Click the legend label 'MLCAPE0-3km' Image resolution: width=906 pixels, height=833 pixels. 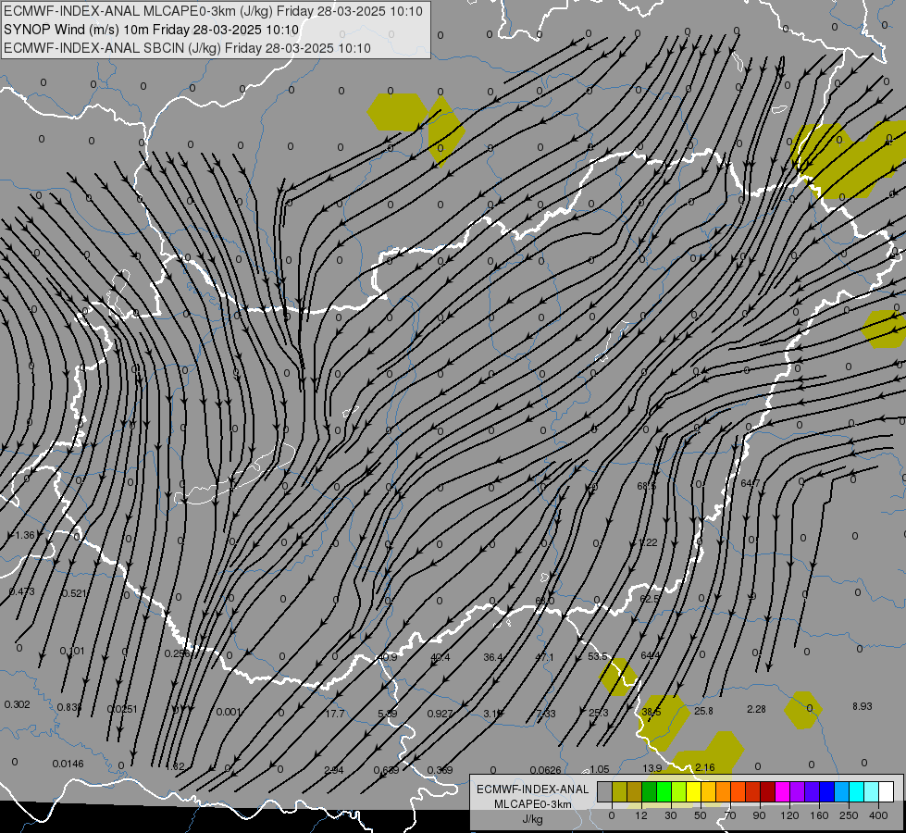coord(532,804)
